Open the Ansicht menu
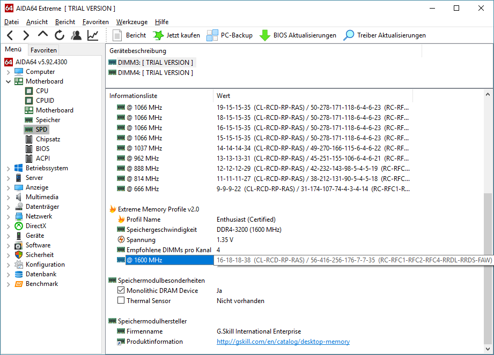This screenshot has width=494, height=355. coord(37,22)
